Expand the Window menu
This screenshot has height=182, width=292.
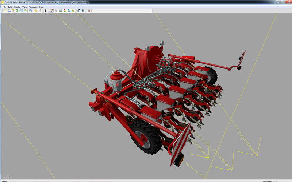tap(33, 7)
